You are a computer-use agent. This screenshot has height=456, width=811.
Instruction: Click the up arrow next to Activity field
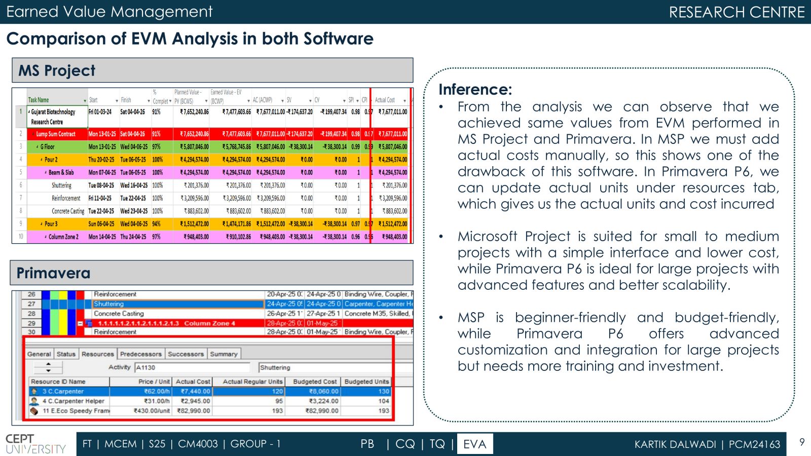(49, 364)
